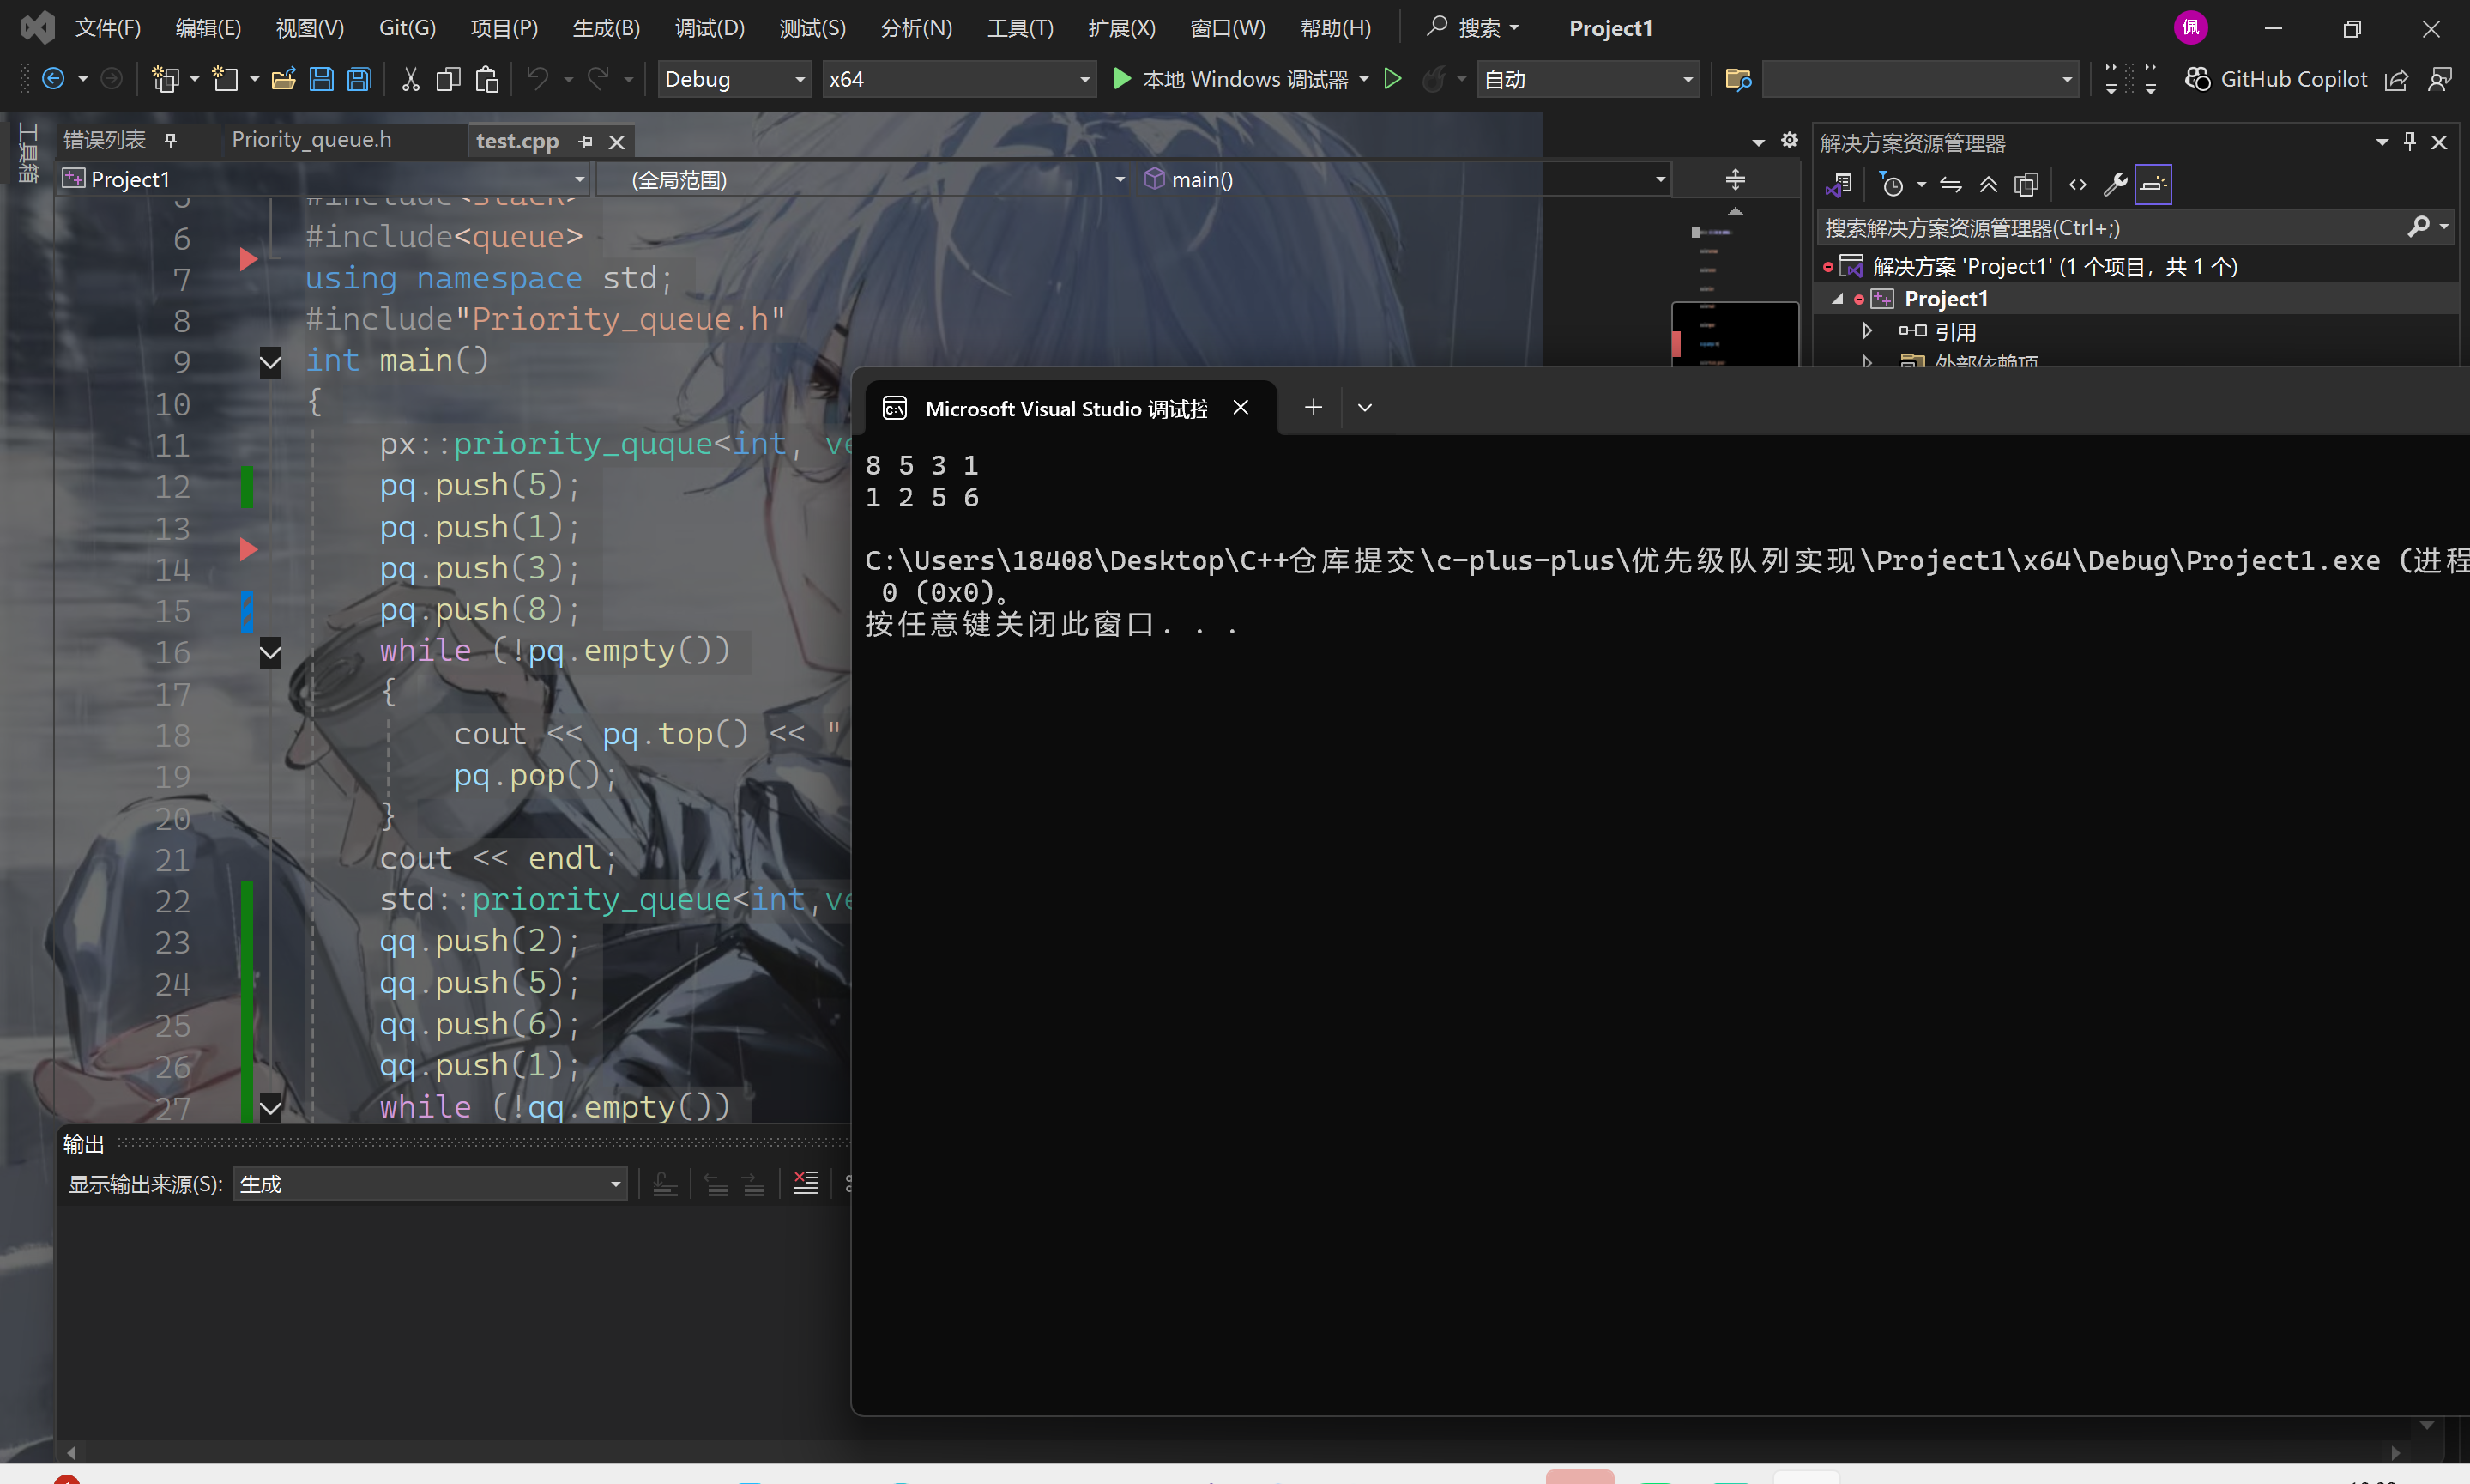Open the Debug configuration dropdown
This screenshot has height=1484, width=2470.
click(x=734, y=79)
